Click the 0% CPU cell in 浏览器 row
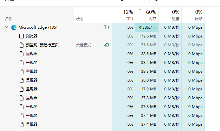Screen dimensions: 220x131 tap(124, 36)
